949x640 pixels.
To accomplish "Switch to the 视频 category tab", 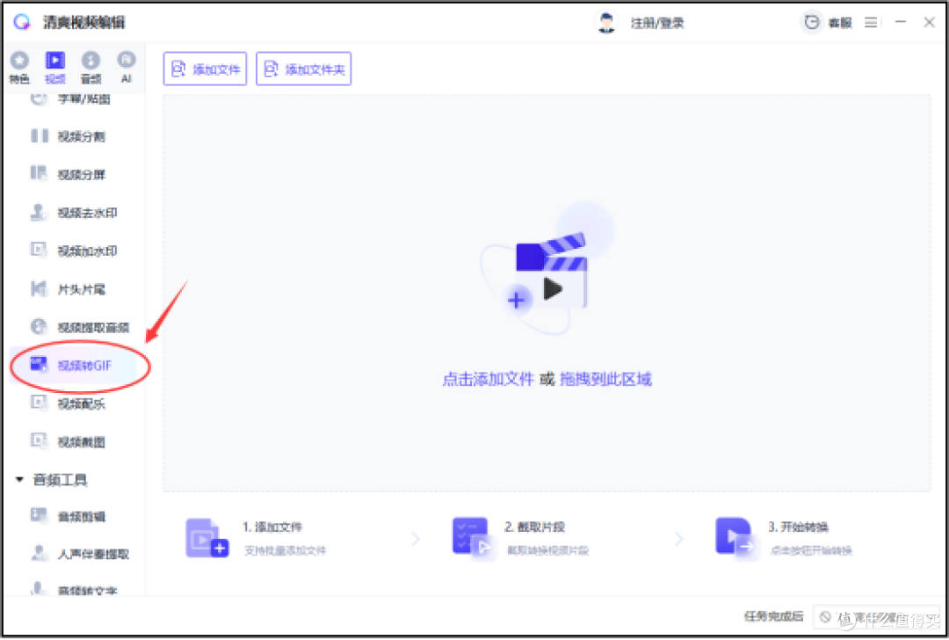I will [x=55, y=67].
